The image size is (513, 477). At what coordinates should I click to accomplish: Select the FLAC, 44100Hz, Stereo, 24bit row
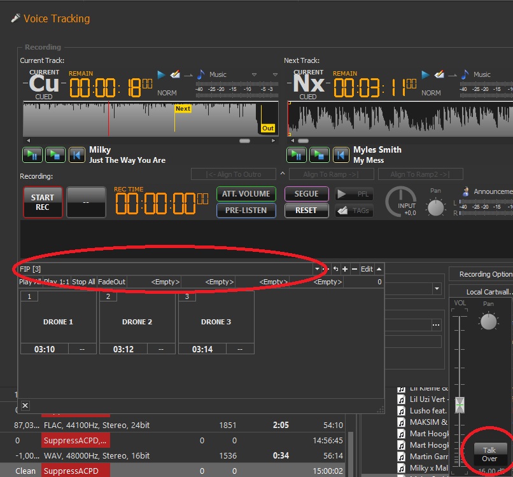172,425
